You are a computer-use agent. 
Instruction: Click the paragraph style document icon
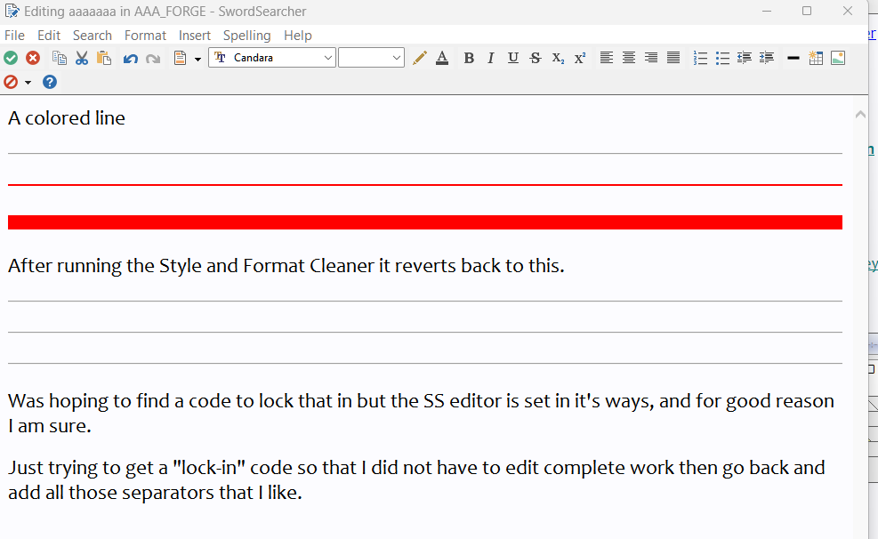180,58
